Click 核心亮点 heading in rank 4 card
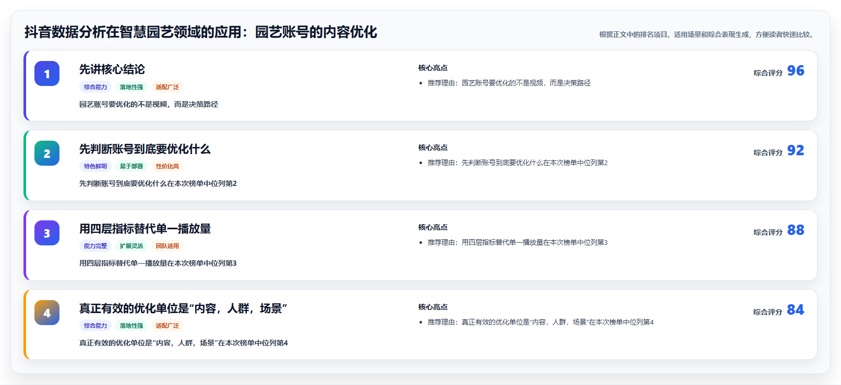Viewport: 841px width, 385px height. pyautogui.click(x=433, y=307)
